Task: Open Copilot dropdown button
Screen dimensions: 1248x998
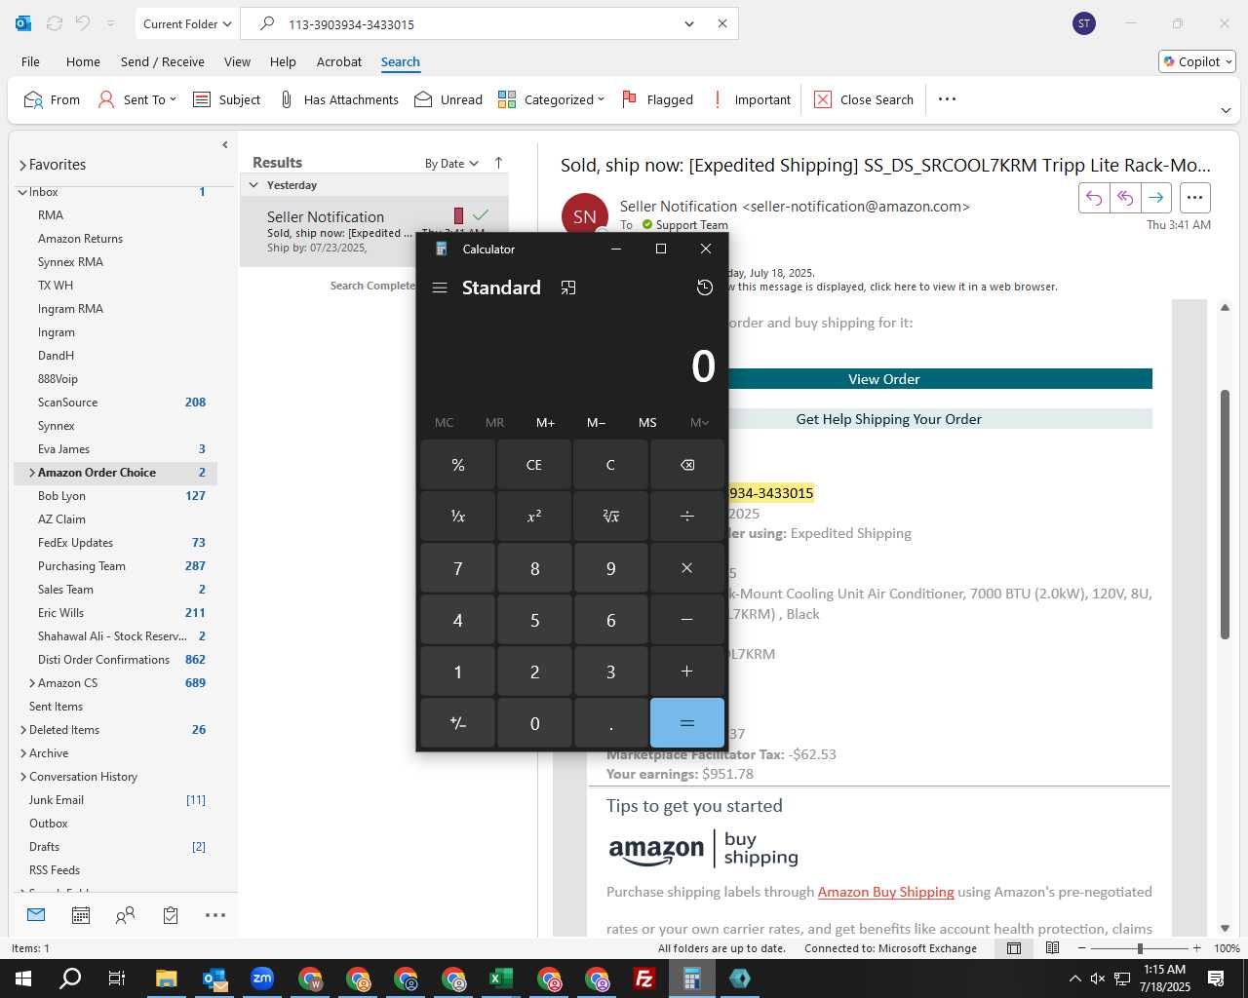Action: pos(1197,61)
